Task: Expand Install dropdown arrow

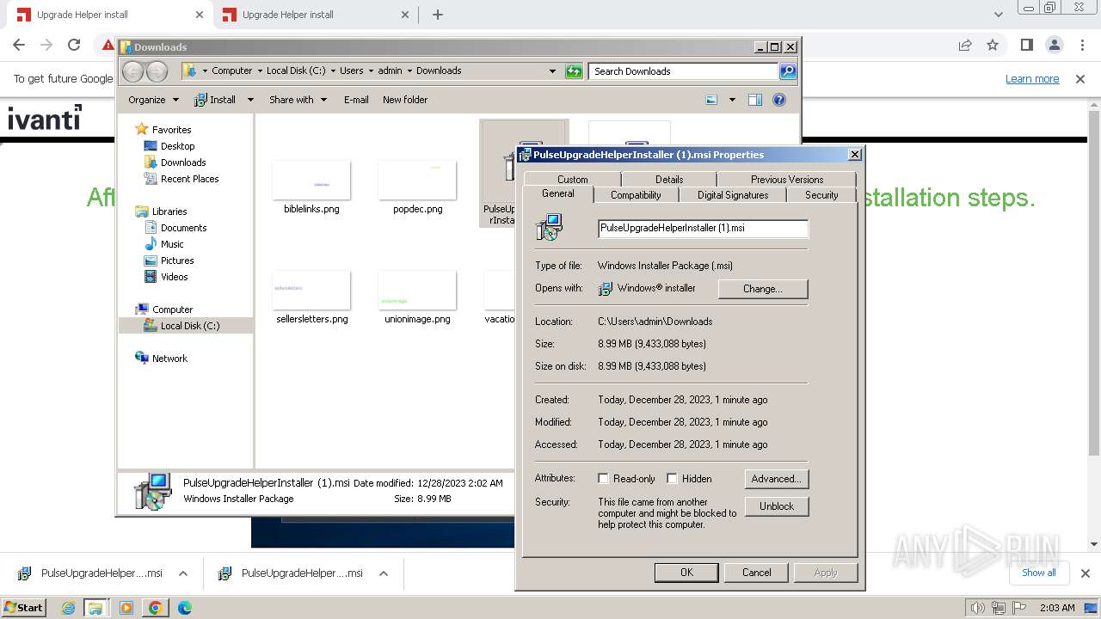Action: (250, 100)
